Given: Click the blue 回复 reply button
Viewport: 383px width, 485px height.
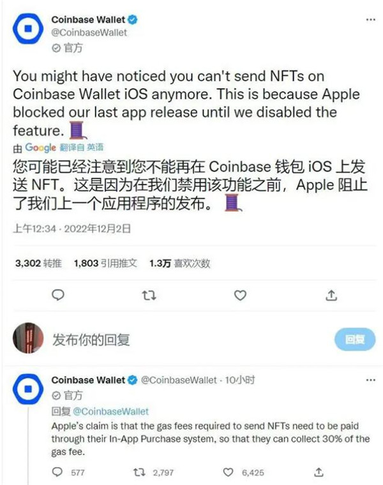Looking at the screenshot, I should click(355, 339).
